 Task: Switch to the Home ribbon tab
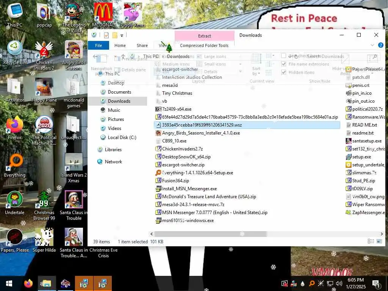120,45
